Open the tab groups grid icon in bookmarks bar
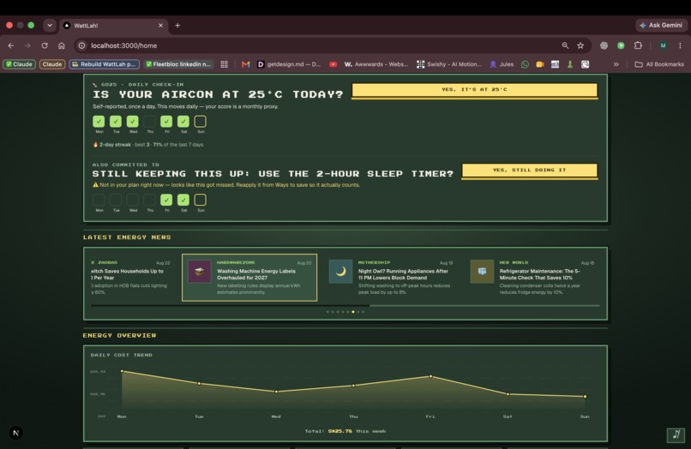691x449 pixels. pyautogui.click(x=225, y=64)
